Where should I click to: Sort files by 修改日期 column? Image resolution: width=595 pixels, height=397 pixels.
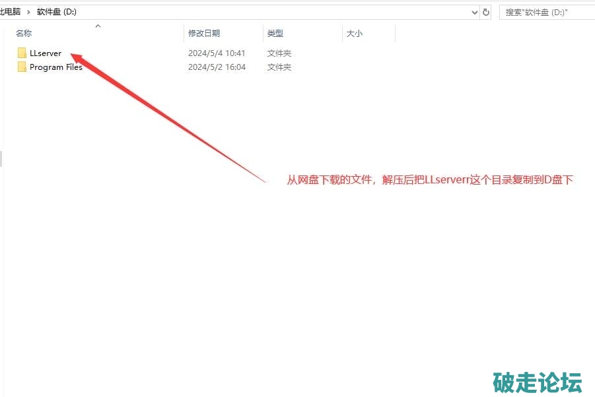pyautogui.click(x=204, y=34)
